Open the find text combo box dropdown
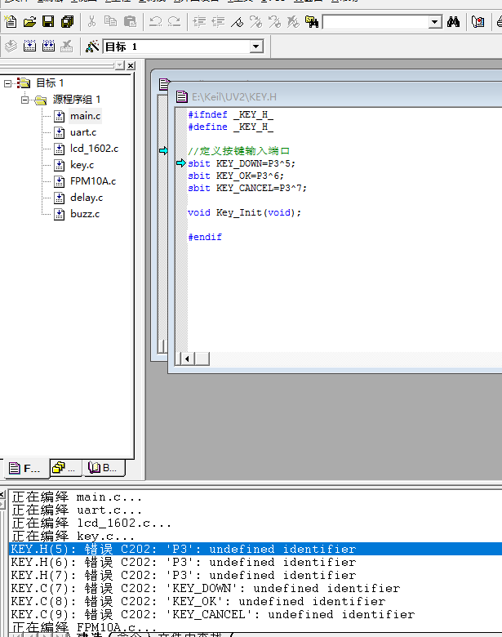Screen dimensions: 502x637 (434, 22)
